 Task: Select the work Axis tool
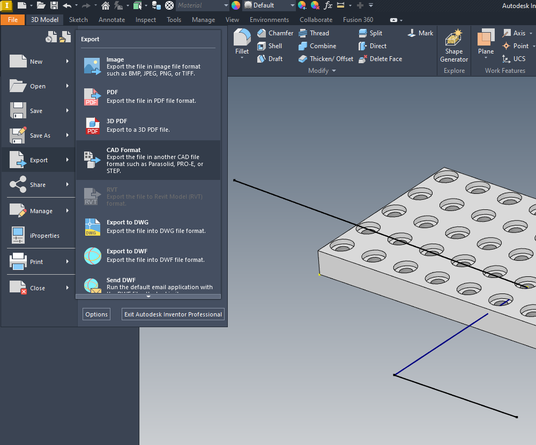point(514,33)
